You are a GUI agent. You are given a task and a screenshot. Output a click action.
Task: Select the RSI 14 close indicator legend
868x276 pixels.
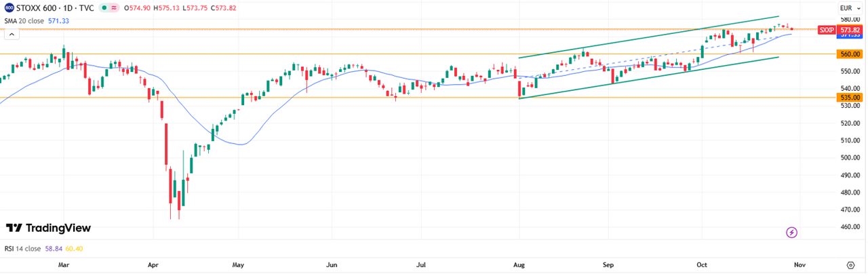[22, 249]
